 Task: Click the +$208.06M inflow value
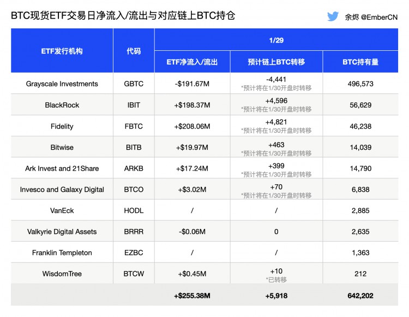193,126
